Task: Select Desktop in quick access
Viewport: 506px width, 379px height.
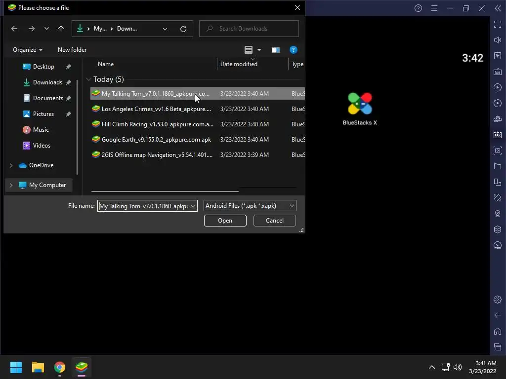Action: (43, 67)
